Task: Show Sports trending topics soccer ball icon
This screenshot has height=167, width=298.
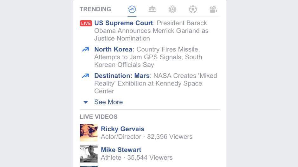Action: [x=193, y=9]
